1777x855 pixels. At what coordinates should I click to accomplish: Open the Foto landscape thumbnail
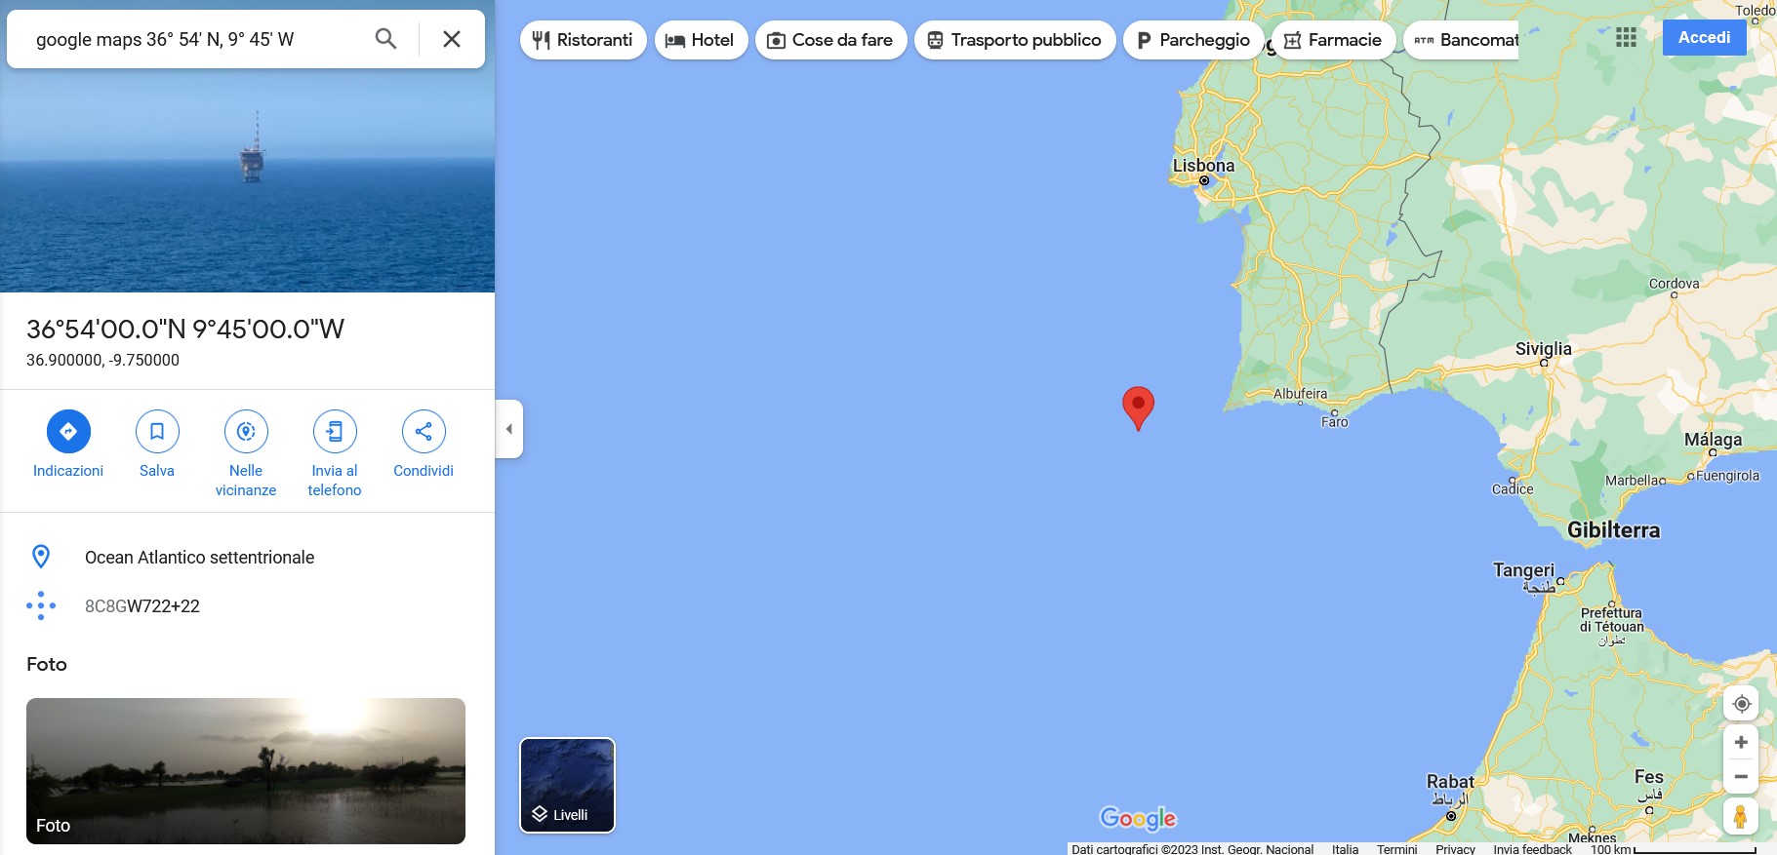click(x=246, y=771)
